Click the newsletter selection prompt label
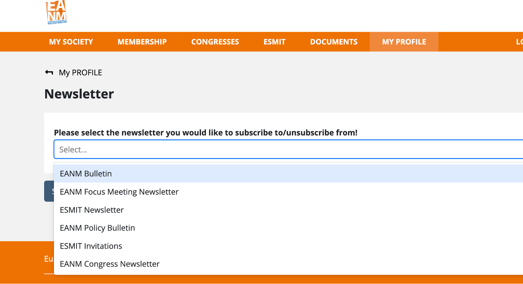The width and height of the screenshot is (523, 284). [206, 133]
